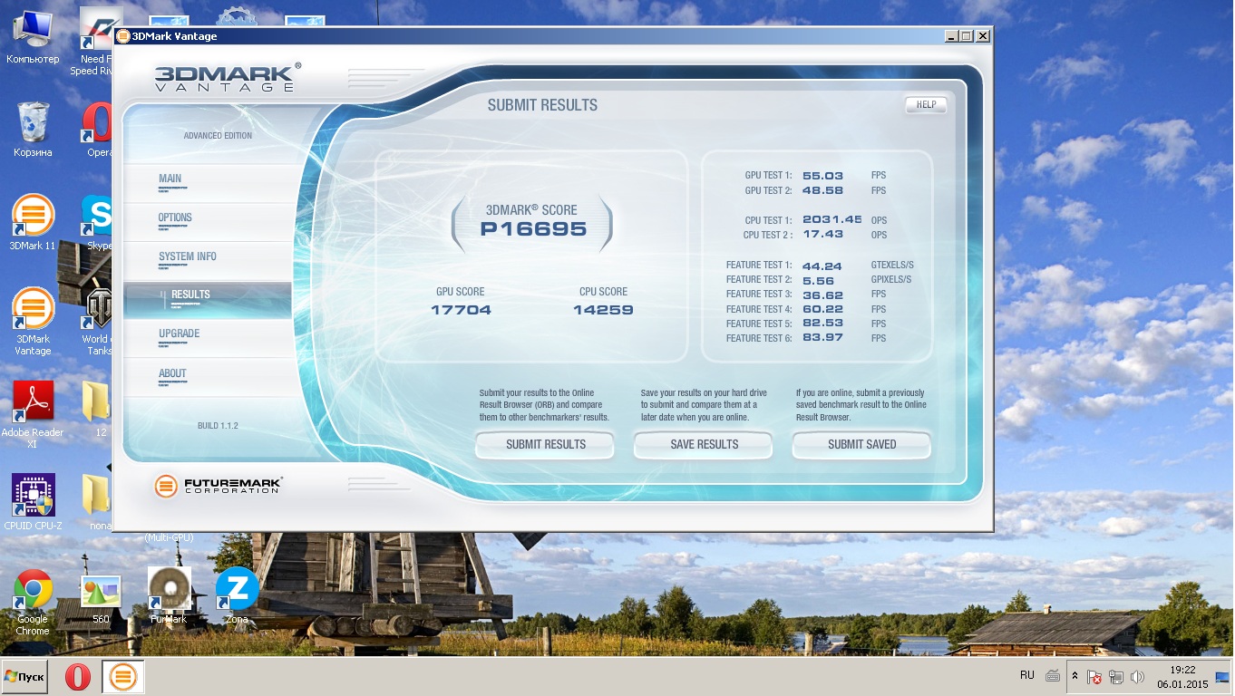This screenshot has width=1235, height=696.
Task: Open the Action Center flag tray icon
Action: tap(1095, 677)
